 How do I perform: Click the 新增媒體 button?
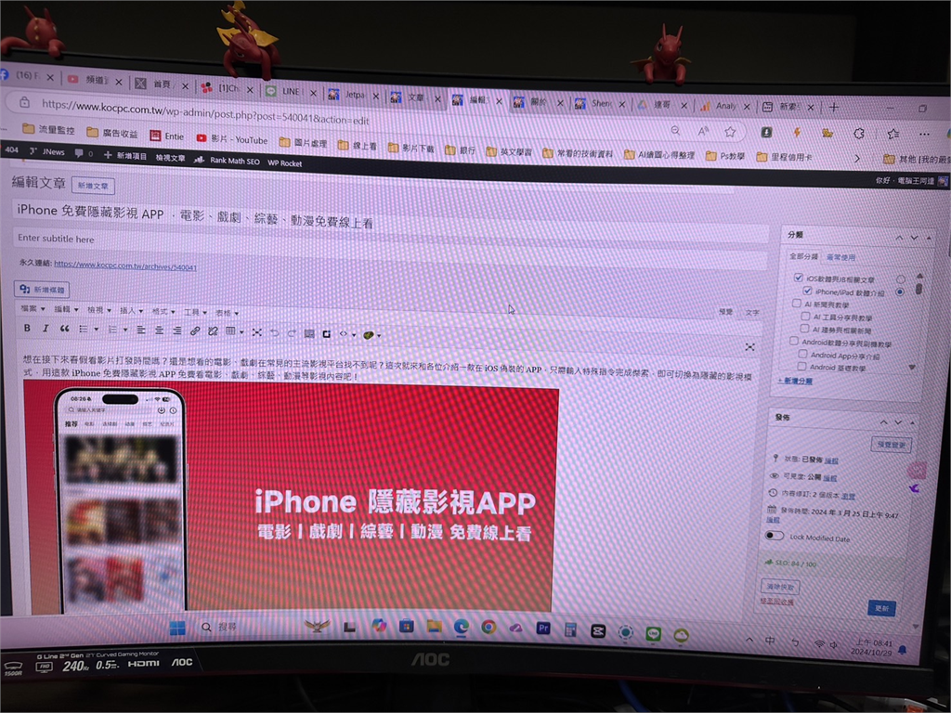(42, 290)
